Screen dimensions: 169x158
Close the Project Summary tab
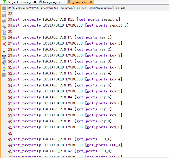tap(34, 2)
